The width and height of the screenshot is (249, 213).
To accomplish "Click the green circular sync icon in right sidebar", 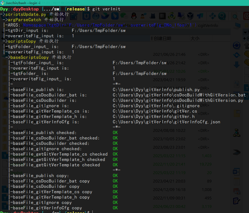I will tap(236, 46).
